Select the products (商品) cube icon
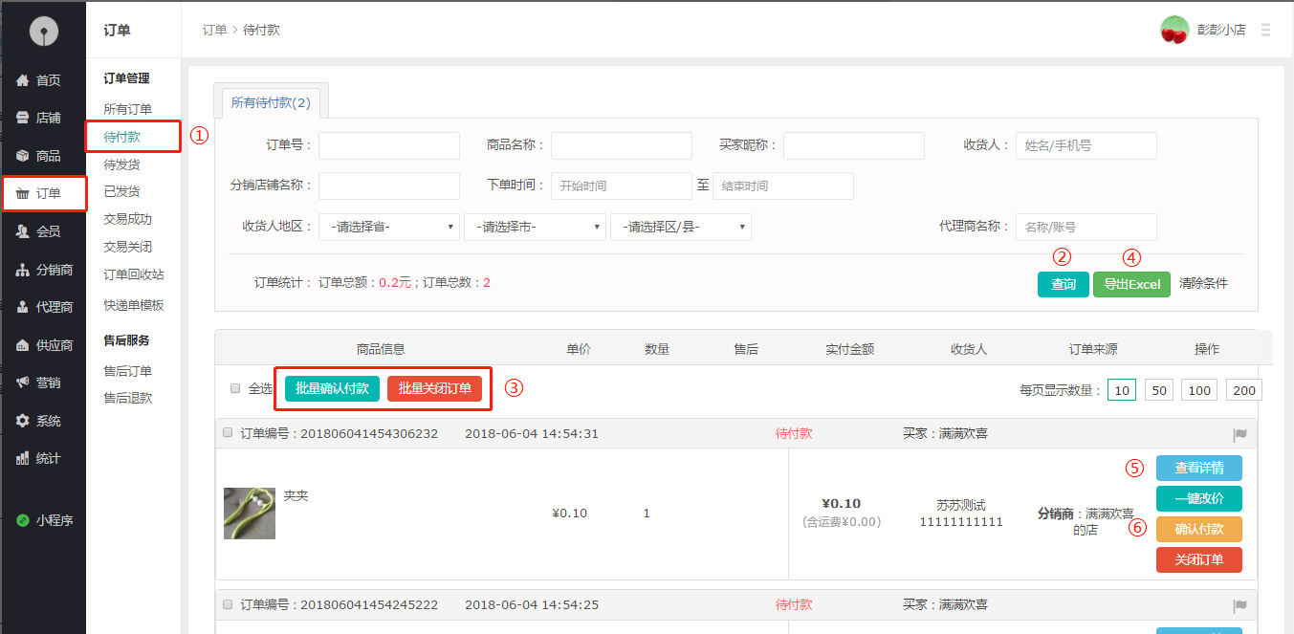The image size is (1294, 634). click(23, 156)
